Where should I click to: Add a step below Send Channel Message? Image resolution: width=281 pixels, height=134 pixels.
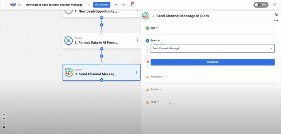tap(102, 80)
